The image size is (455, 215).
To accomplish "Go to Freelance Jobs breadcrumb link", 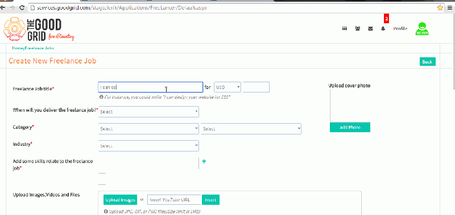I will point(39,48).
